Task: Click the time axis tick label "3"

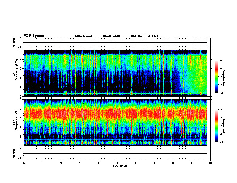Action: pyautogui.click(x=80, y=163)
